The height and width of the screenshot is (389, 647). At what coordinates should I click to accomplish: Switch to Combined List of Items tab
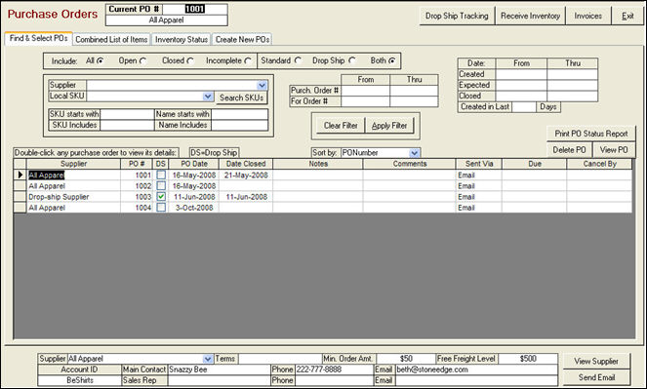111,40
